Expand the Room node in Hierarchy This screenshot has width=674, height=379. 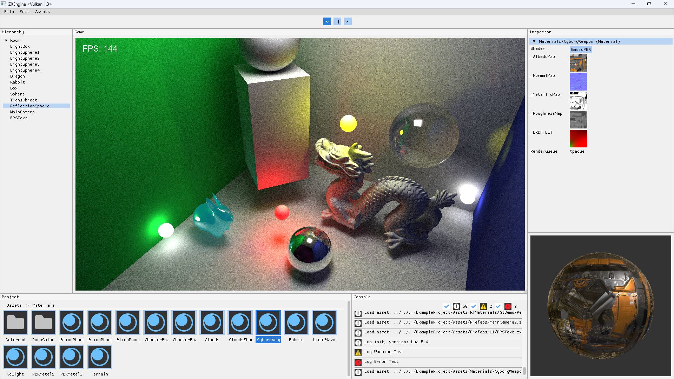(6, 40)
